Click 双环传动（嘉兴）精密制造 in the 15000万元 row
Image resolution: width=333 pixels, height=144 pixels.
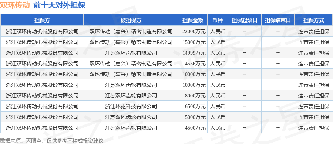point(131,42)
